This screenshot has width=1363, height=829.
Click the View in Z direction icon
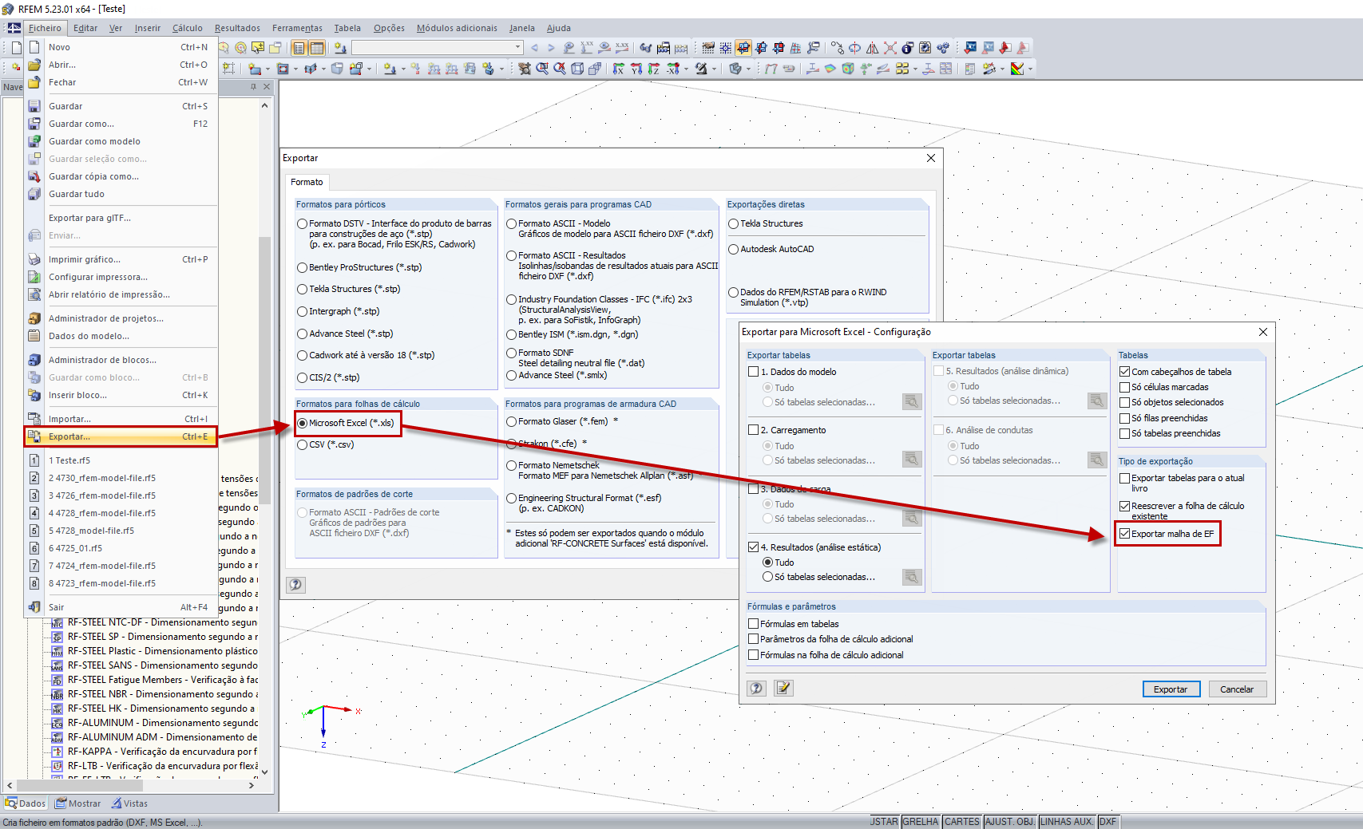(x=654, y=68)
